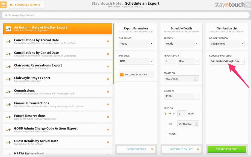Open the Starts On calendar icon
The image size is (251, 157).
click(196, 79)
